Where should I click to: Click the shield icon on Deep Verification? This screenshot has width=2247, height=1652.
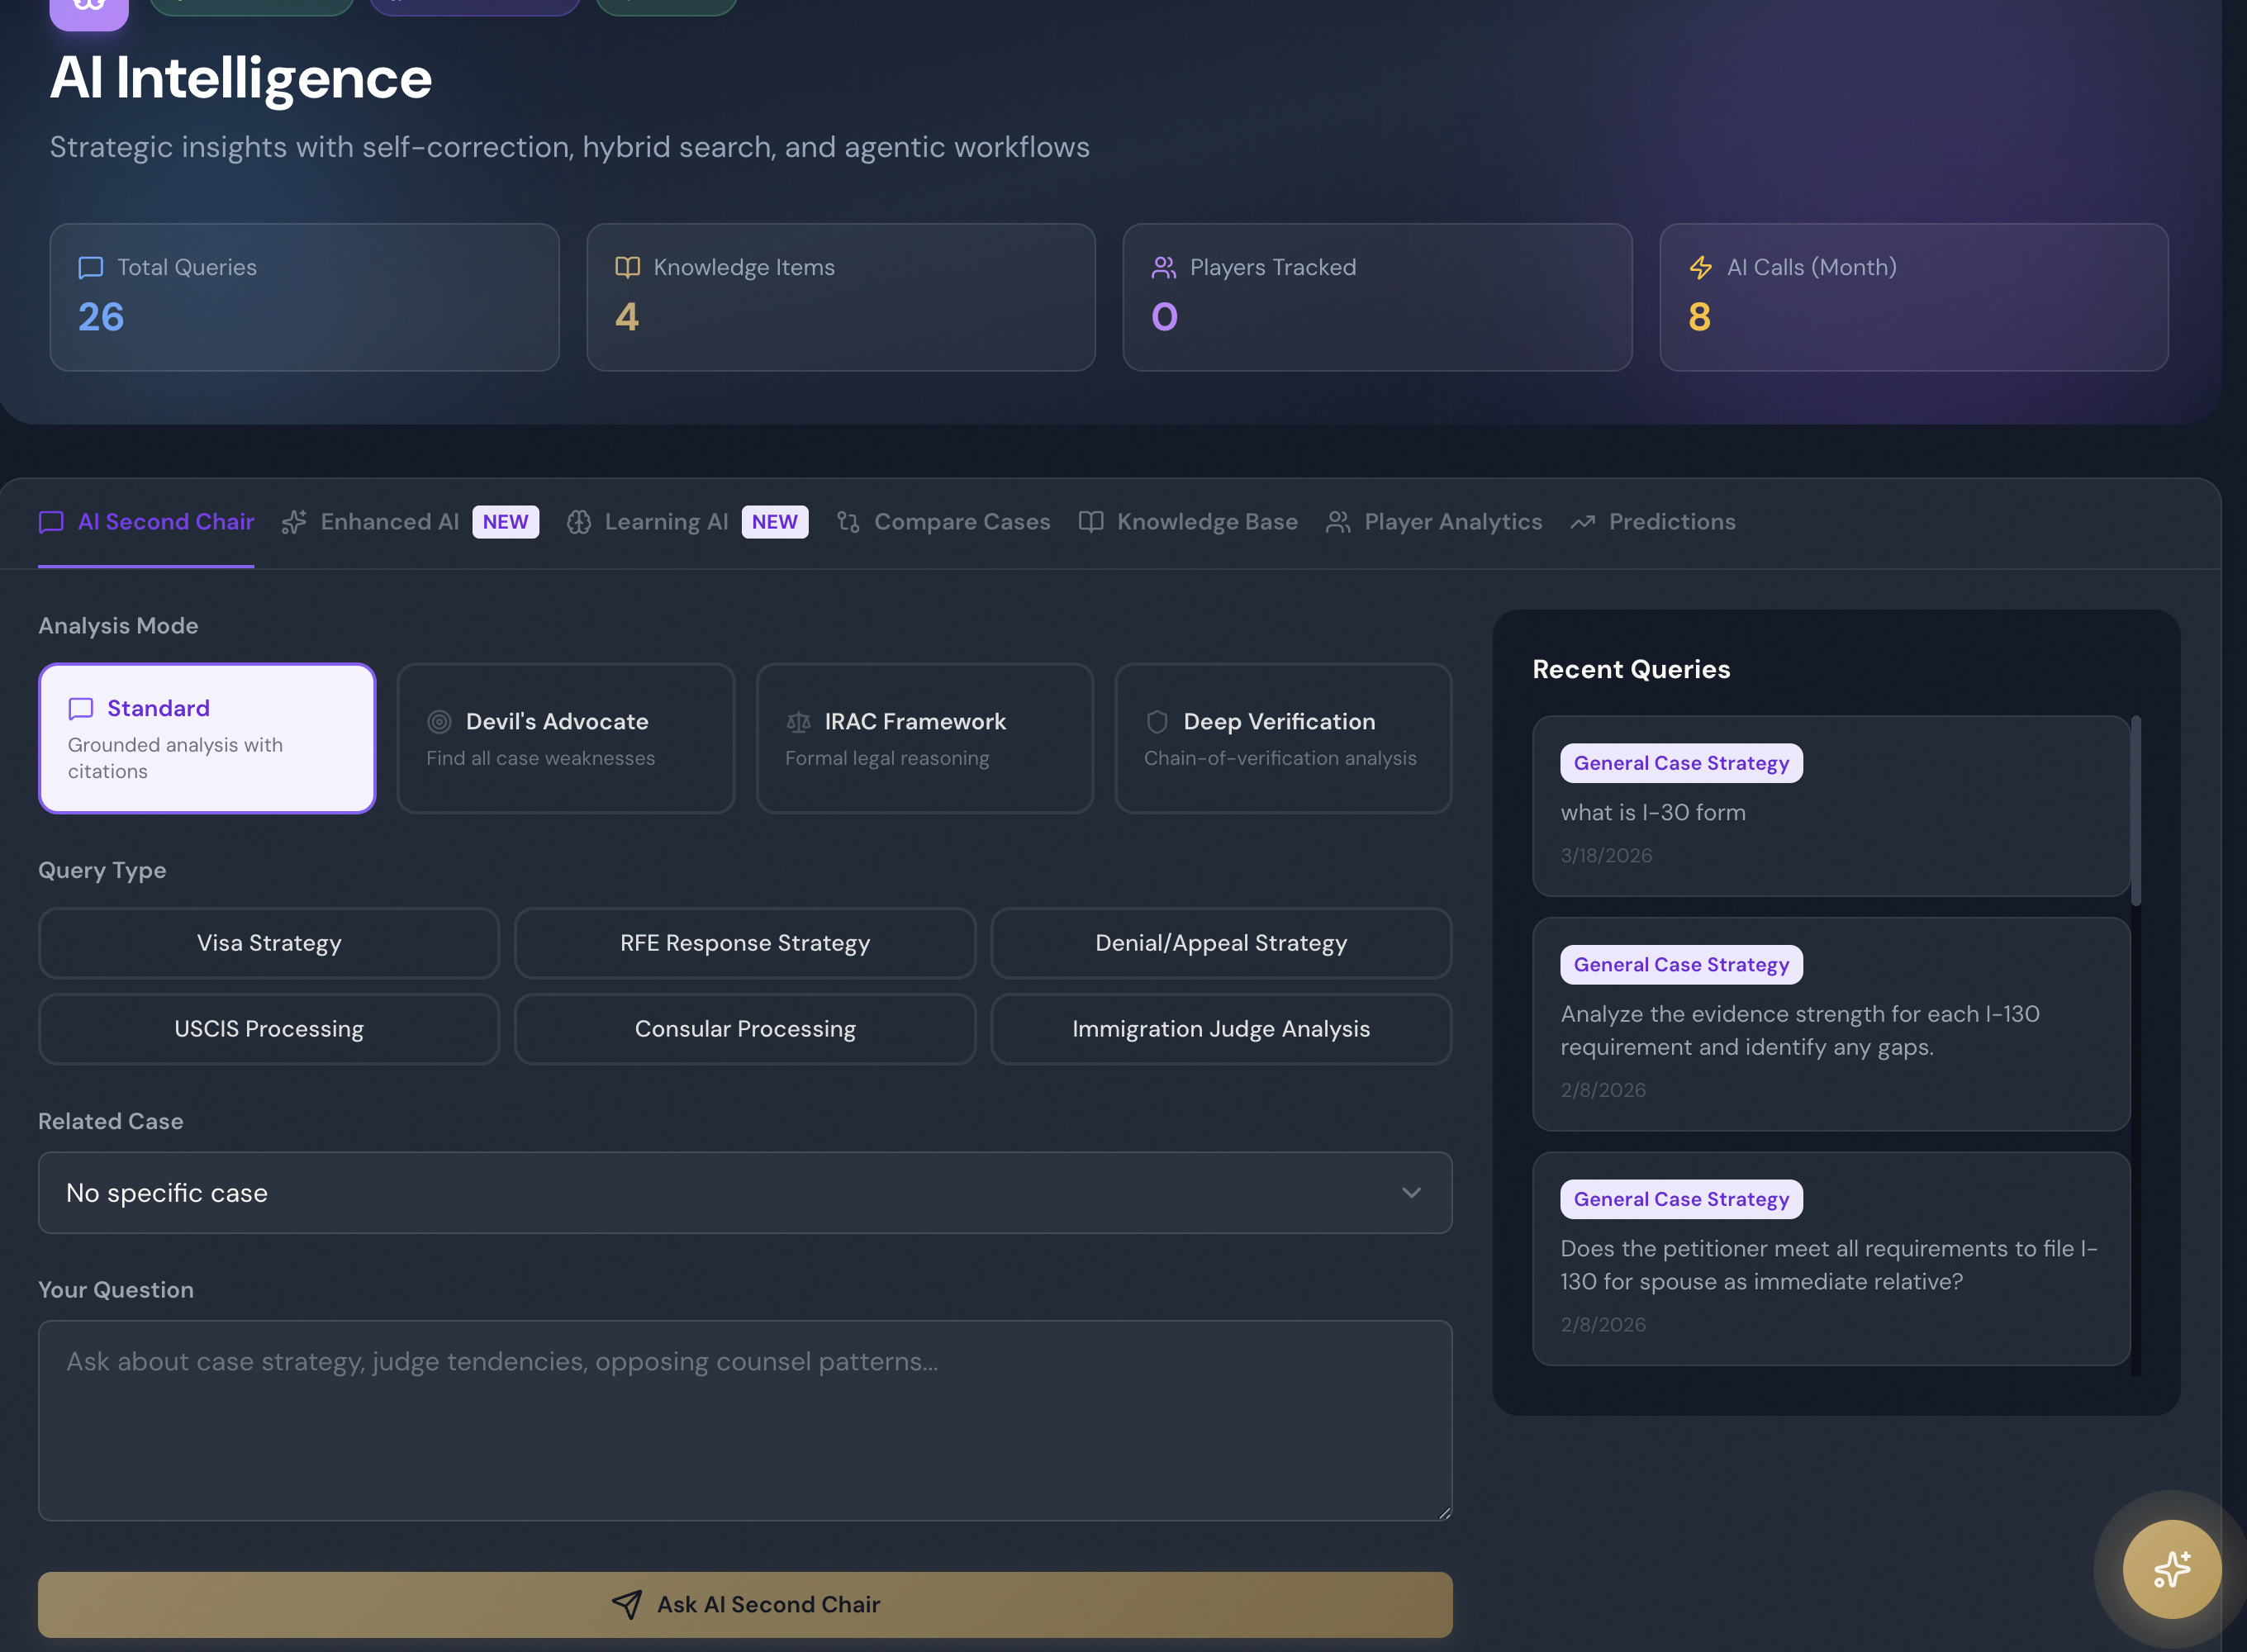[x=1157, y=722]
